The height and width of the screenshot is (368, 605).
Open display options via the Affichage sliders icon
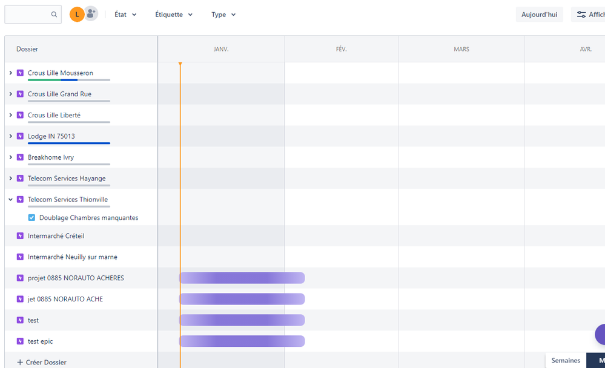(582, 14)
